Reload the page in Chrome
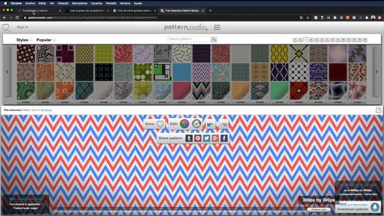 click(x=17, y=17)
